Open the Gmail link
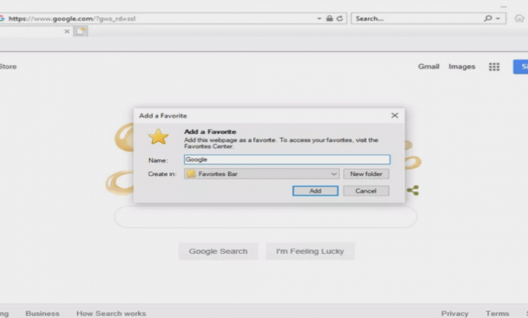 click(x=428, y=66)
